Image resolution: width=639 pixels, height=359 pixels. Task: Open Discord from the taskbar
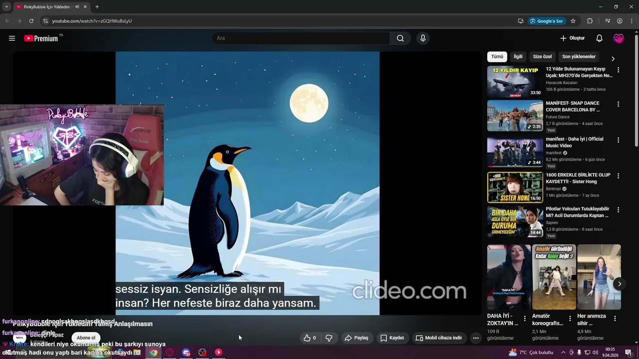(186, 353)
